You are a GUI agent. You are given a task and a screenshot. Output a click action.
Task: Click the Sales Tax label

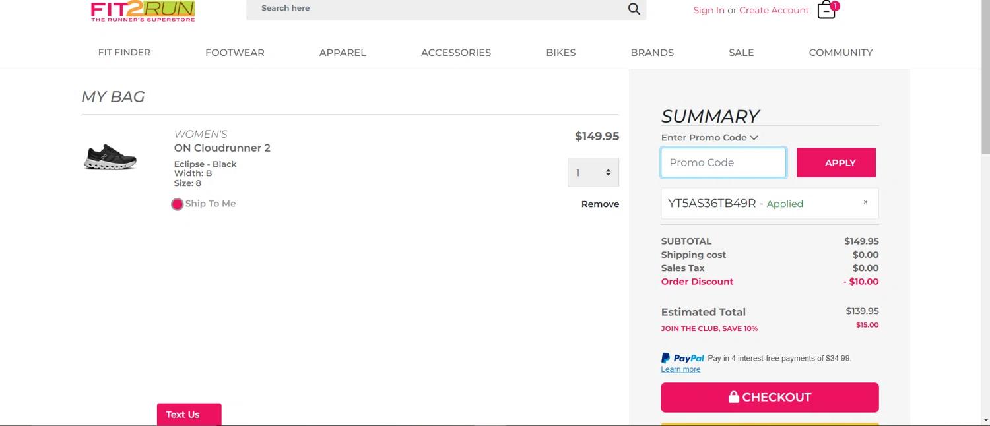coord(682,268)
